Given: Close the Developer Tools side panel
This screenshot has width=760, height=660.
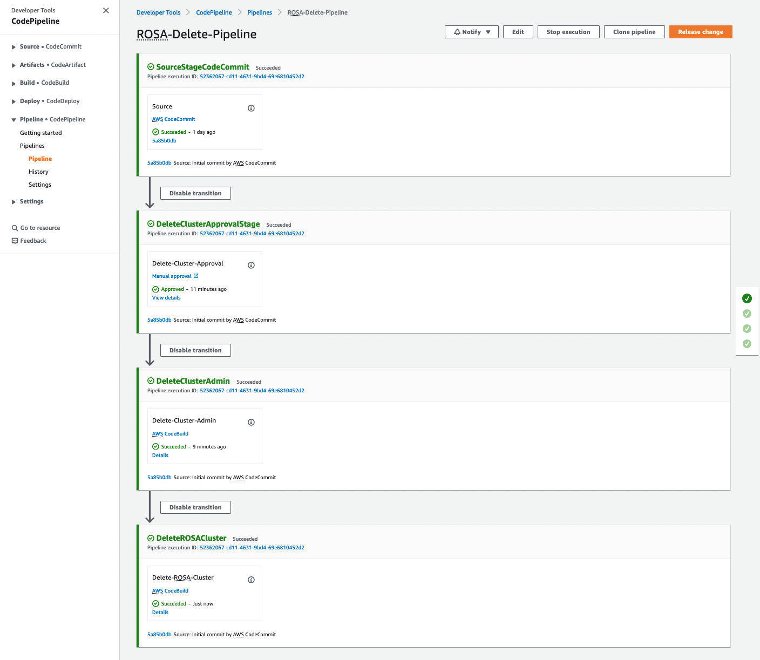Looking at the screenshot, I should tap(106, 10).
